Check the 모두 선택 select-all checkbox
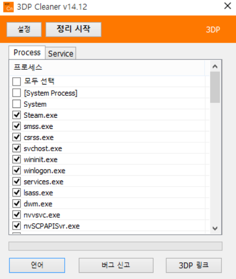Screen dimensions: 236x279 (17, 81)
